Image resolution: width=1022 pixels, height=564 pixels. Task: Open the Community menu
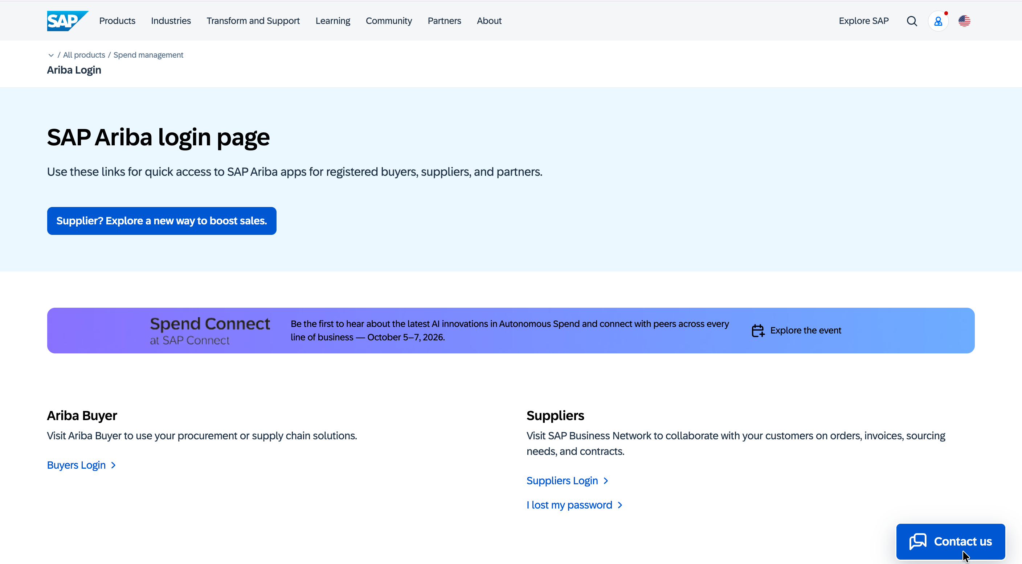(x=389, y=21)
